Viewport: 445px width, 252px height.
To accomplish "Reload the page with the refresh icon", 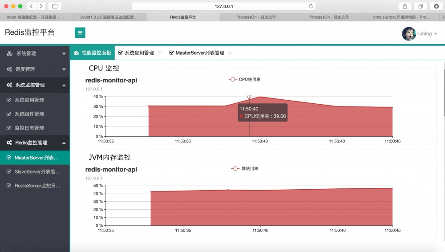I will click(311, 6).
